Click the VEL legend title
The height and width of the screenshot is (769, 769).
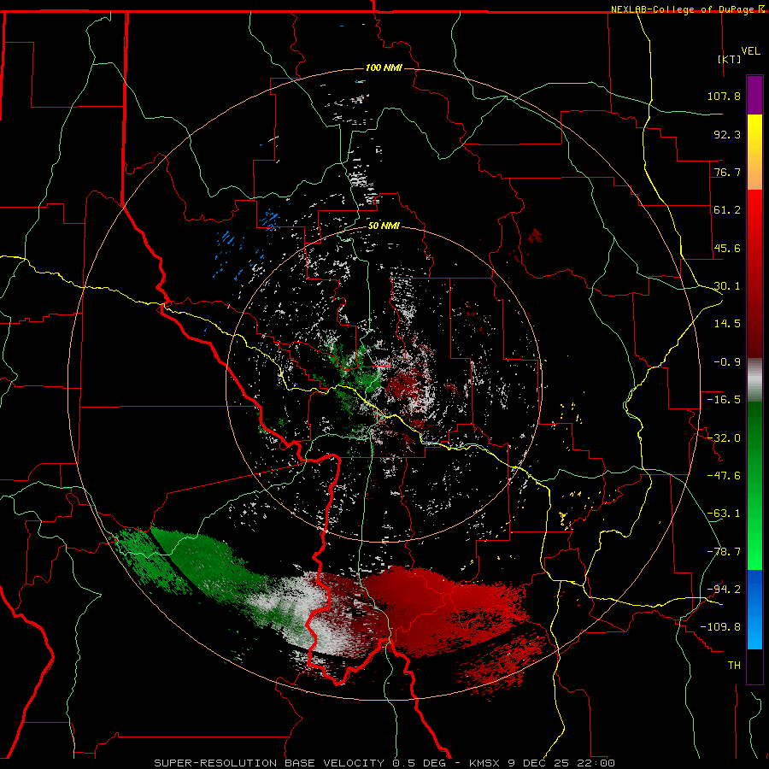click(750, 51)
